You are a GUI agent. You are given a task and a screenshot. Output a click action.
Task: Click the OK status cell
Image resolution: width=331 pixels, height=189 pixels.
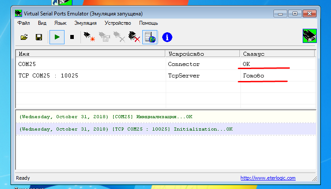(246, 64)
